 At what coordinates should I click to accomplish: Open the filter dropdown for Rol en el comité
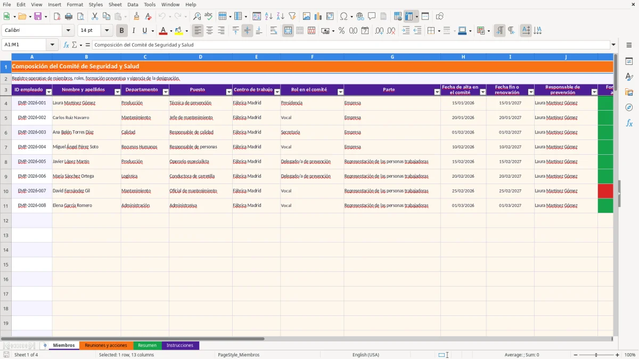340,92
